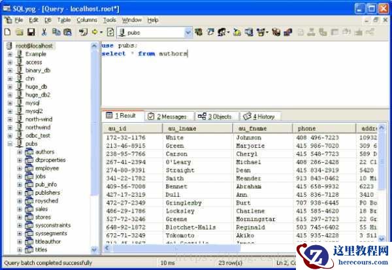Viewport: 392px width, 270px height.
Task: Click the Cut scissors toolbar icon
Action: (x=44, y=31)
